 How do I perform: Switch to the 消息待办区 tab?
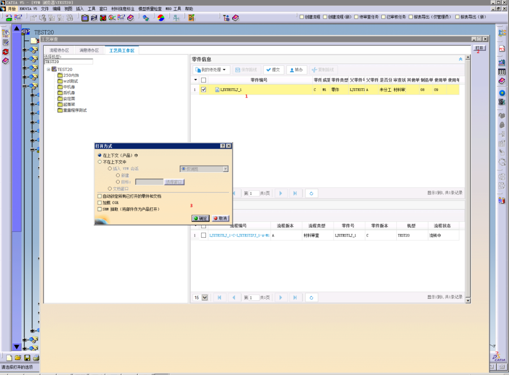tap(89, 50)
